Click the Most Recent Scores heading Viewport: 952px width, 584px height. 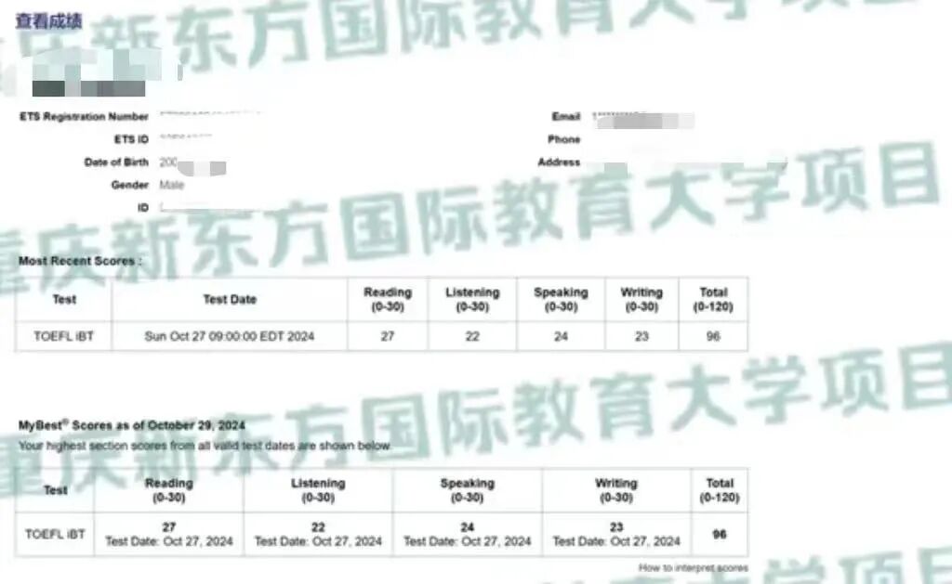tap(80, 261)
